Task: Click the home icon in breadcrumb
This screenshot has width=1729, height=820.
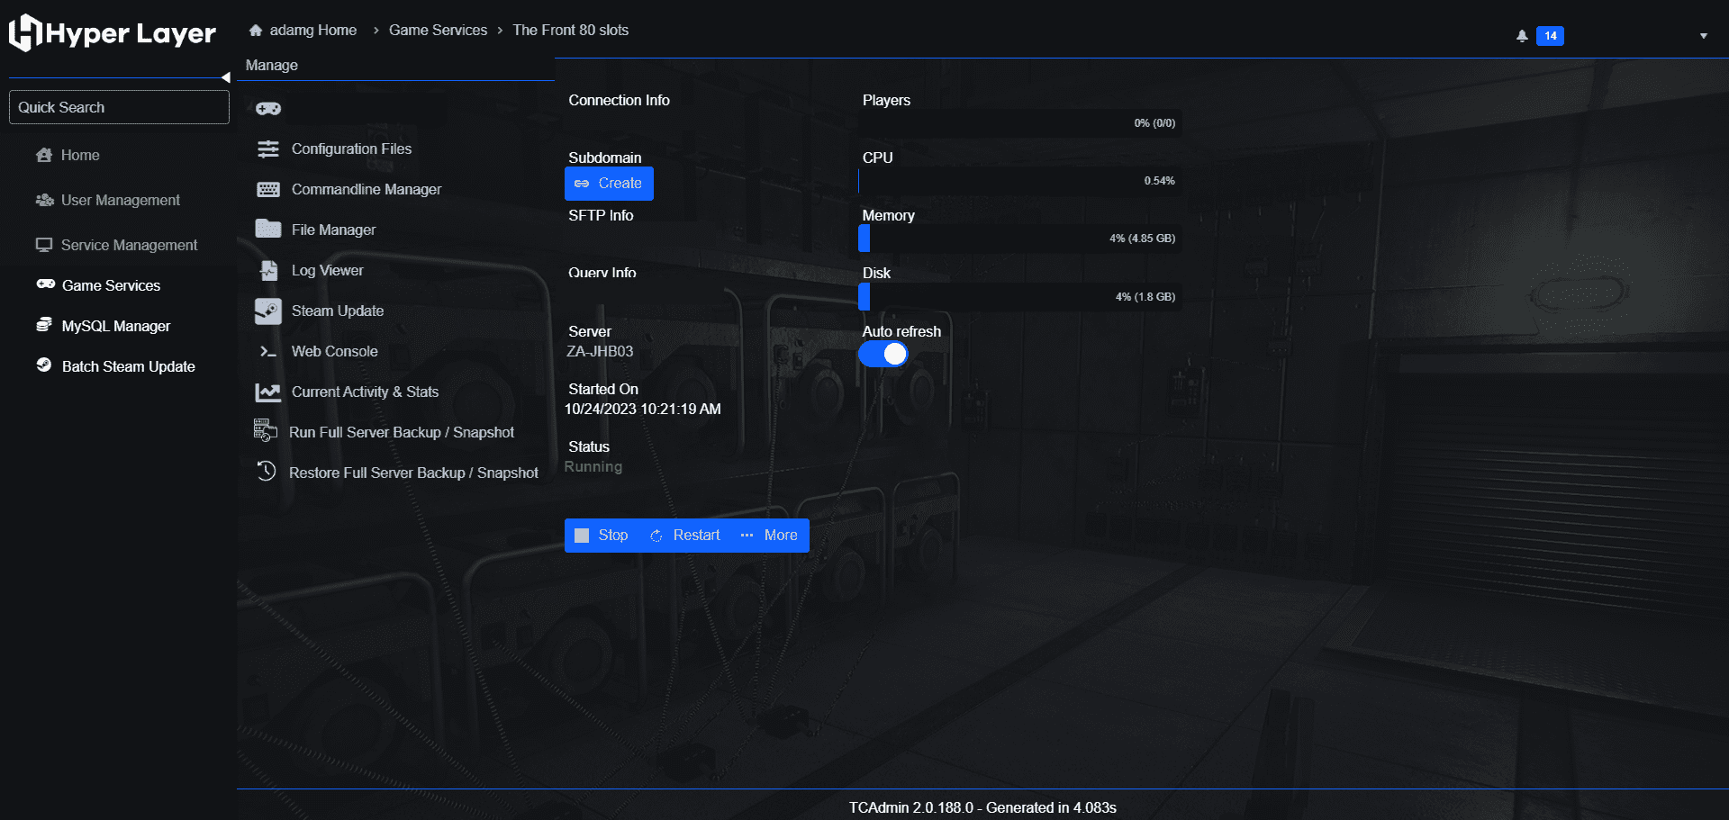Action: [x=256, y=31]
